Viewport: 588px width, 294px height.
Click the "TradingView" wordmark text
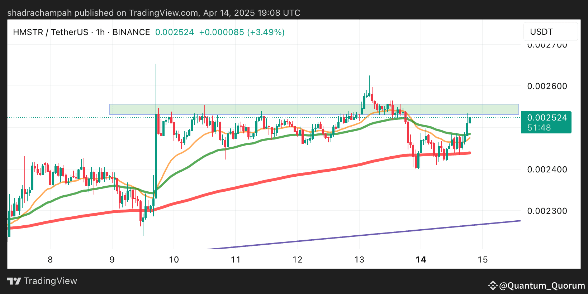[51, 281]
